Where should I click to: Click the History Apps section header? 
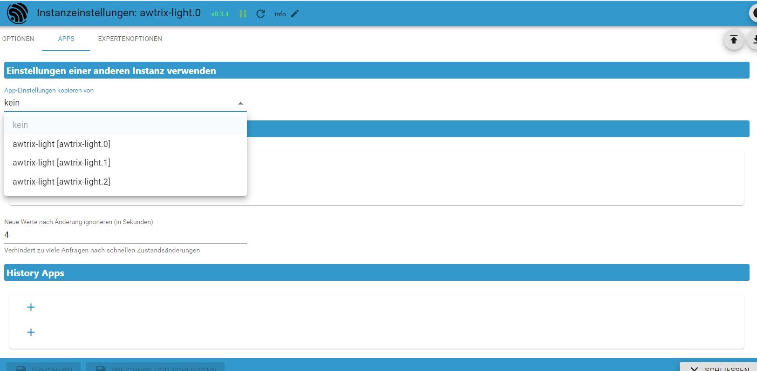click(x=377, y=272)
